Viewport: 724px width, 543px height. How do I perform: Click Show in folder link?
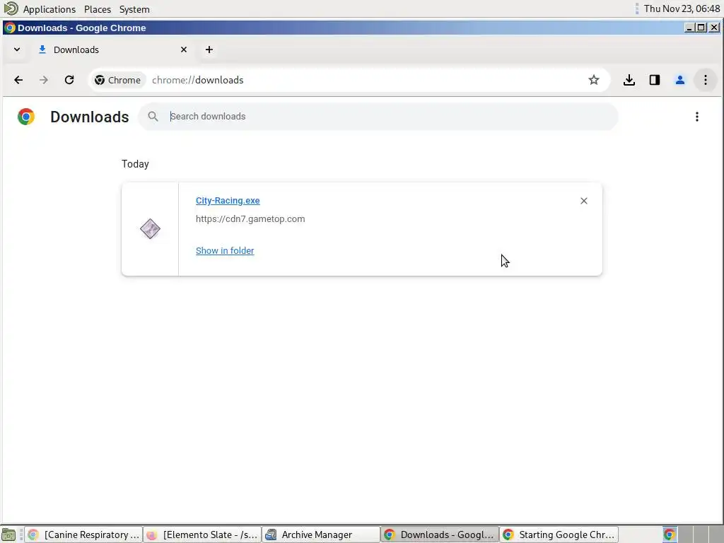(225, 250)
